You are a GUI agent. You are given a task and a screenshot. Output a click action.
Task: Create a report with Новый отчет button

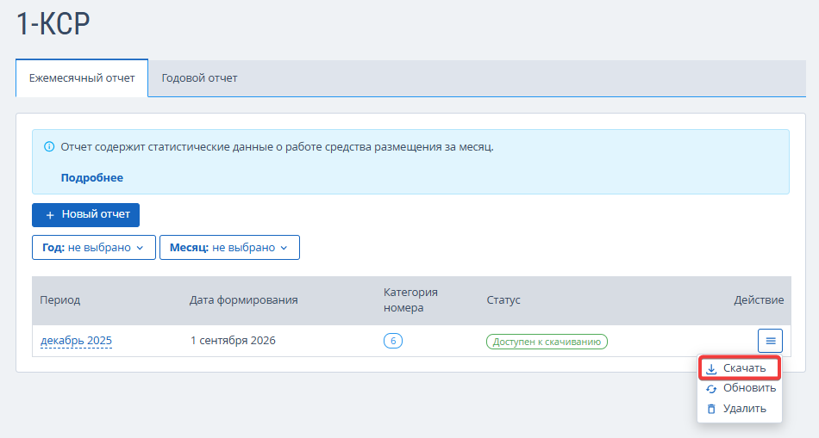(x=85, y=215)
